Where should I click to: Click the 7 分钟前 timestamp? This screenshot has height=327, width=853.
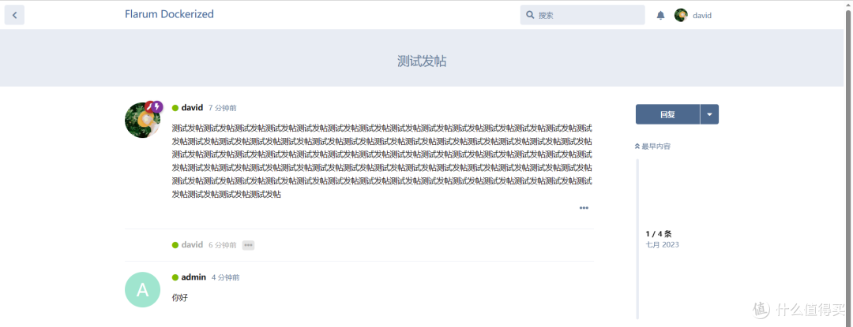tap(223, 109)
